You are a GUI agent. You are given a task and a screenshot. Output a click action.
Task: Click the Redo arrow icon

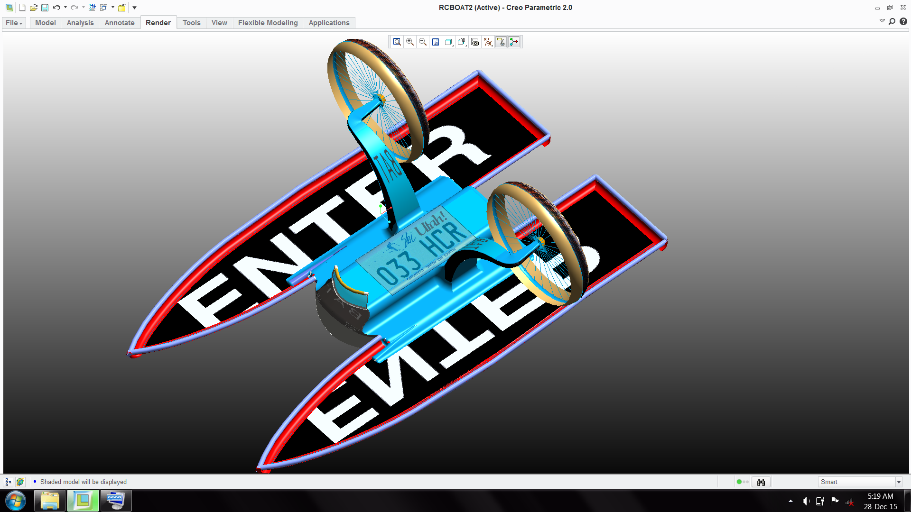click(74, 8)
